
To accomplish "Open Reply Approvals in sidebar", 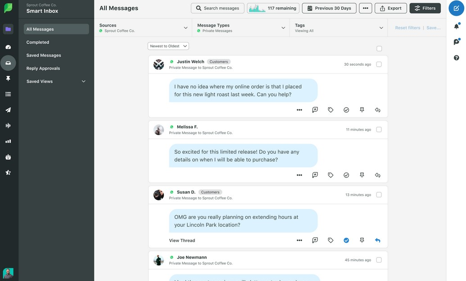I will [x=43, y=68].
